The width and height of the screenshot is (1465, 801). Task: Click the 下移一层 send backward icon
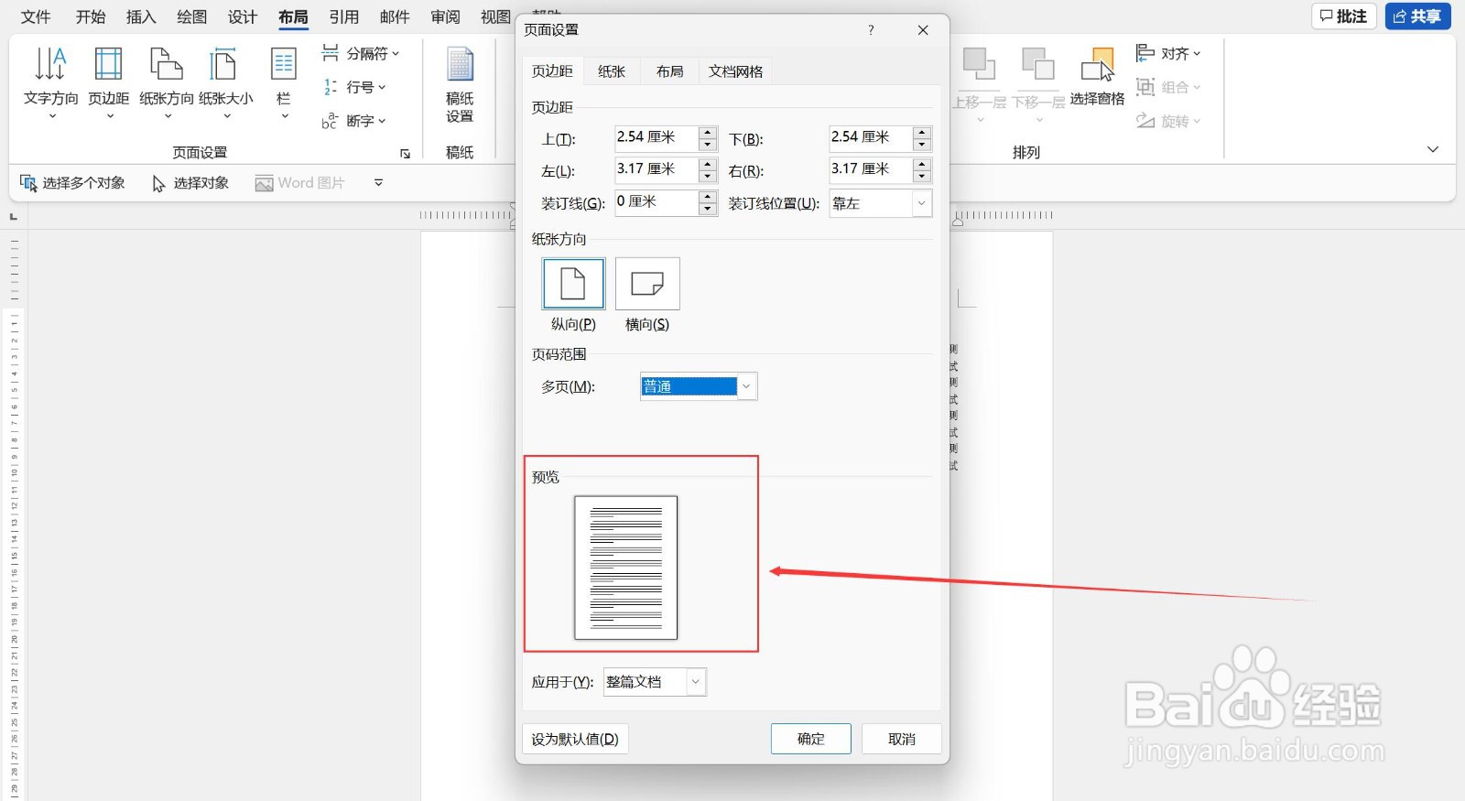(x=1038, y=84)
